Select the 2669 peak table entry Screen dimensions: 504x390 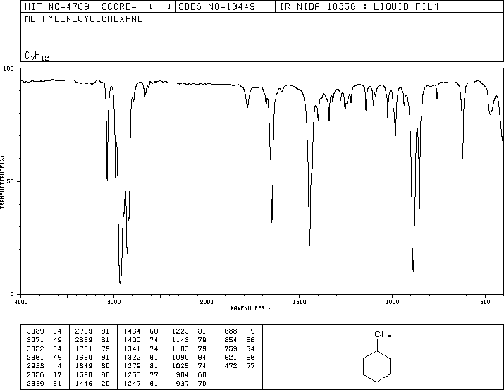(92, 340)
